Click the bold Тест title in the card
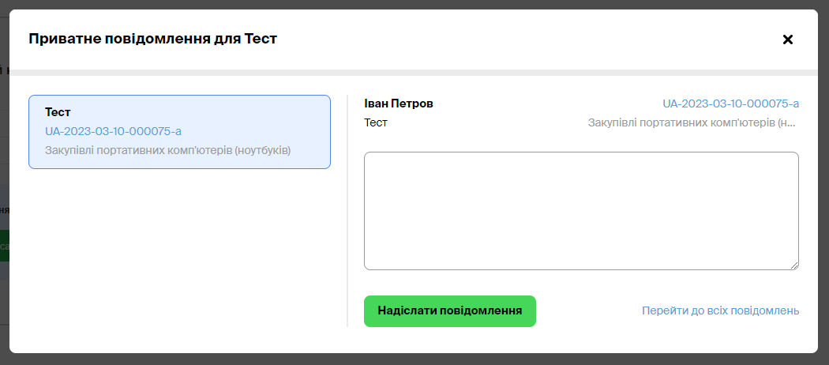This screenshot has width=829, height=365. 58,112
